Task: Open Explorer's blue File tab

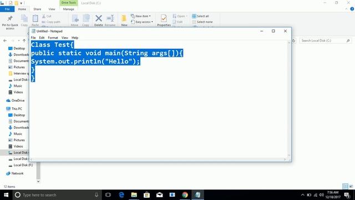Action: 7,9
